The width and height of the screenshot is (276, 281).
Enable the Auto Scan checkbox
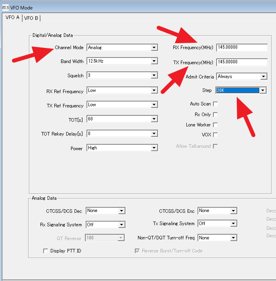pos(215,104)
